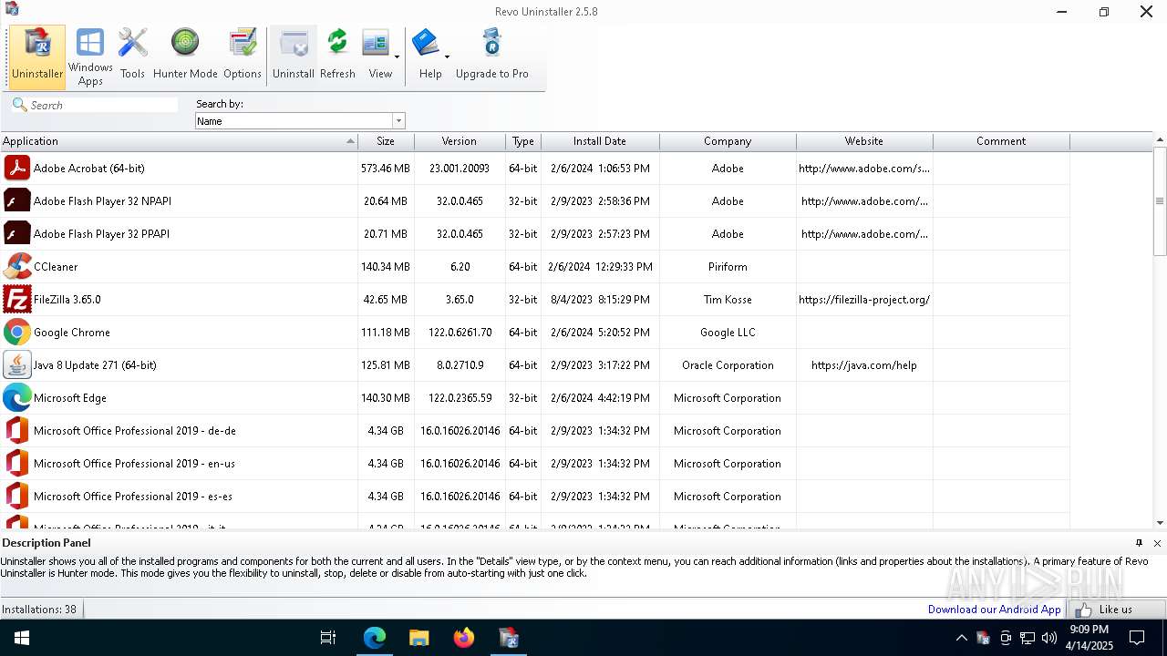Screen dimensions: 1167x656
Task: Select Adobe Flash Player 32 PPAPI icon
Action: tap(17, 234)
